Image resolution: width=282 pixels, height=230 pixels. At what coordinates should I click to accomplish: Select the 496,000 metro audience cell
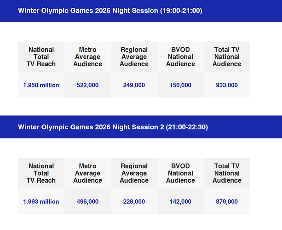click(87, 201)
